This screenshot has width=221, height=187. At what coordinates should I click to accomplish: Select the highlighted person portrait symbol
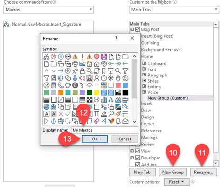[90, 78]
